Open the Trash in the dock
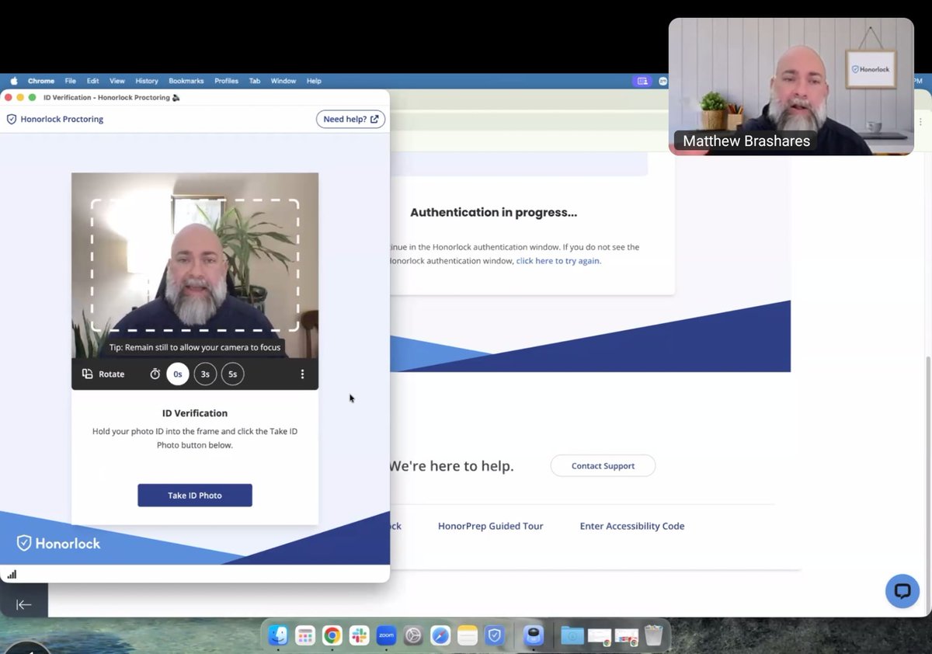Image resolution: width=932 pixels, height=654 pixels. (x=653, y=635)
